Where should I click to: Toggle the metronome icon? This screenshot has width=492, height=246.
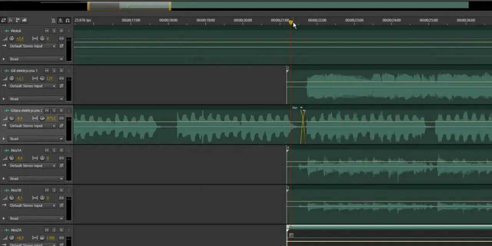(x=53, y=20)
